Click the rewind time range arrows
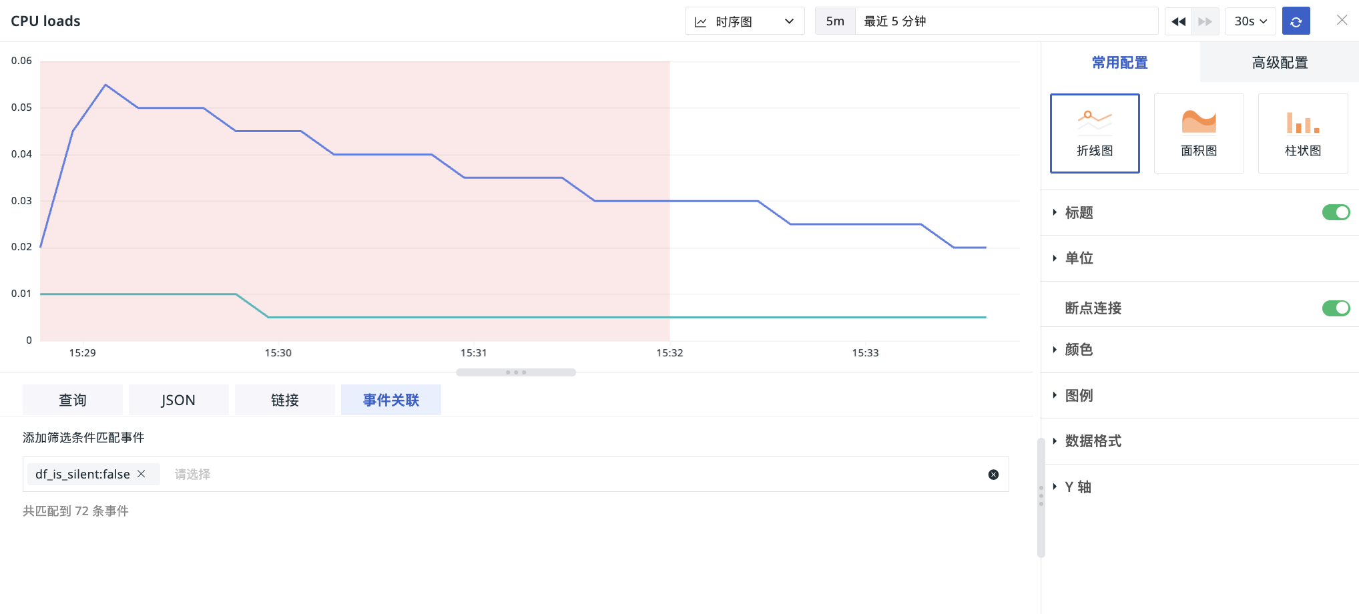 click(1179, 21)
